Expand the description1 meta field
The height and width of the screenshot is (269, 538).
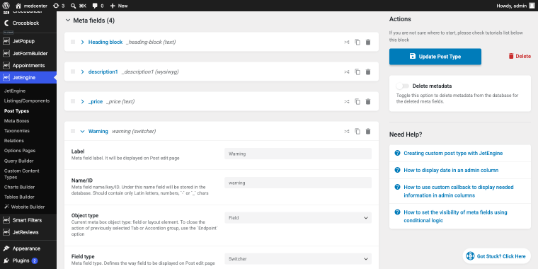pos(82,71)
